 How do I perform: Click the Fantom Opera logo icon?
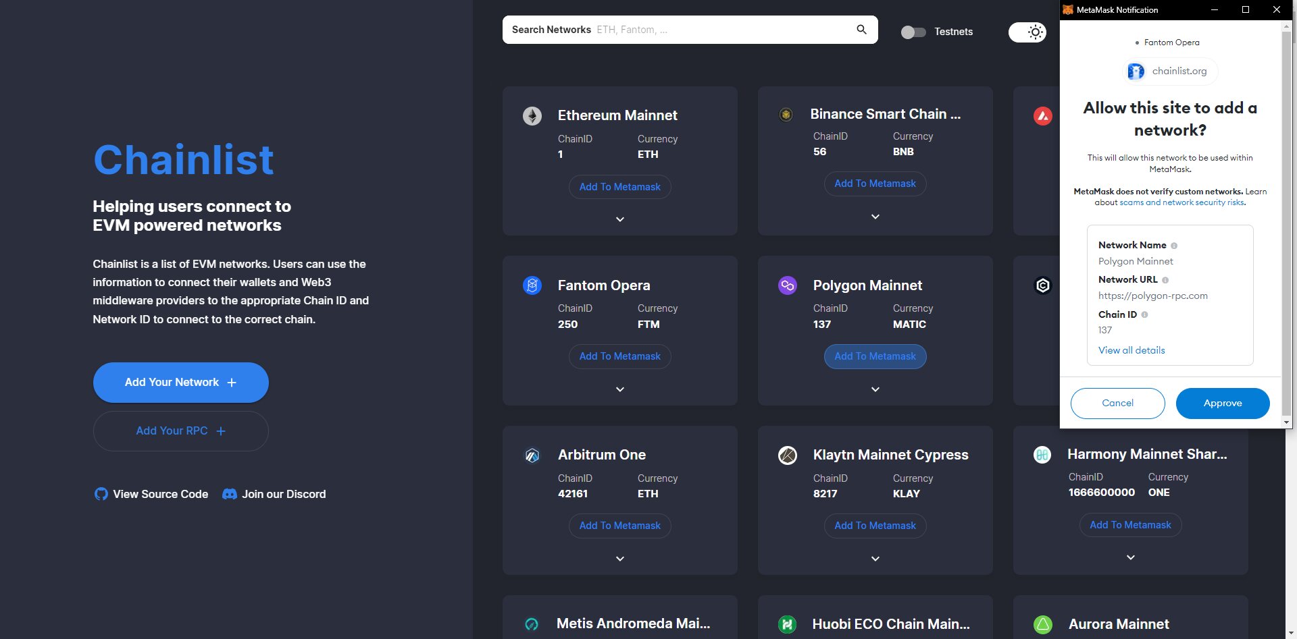pyautogui.click(x=532, y=285)
